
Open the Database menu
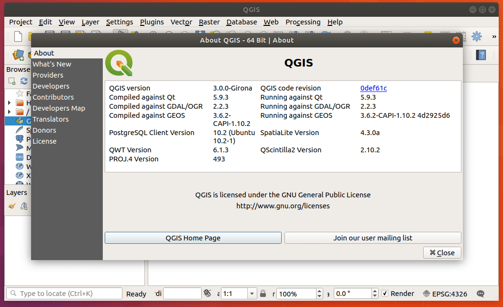241,22
